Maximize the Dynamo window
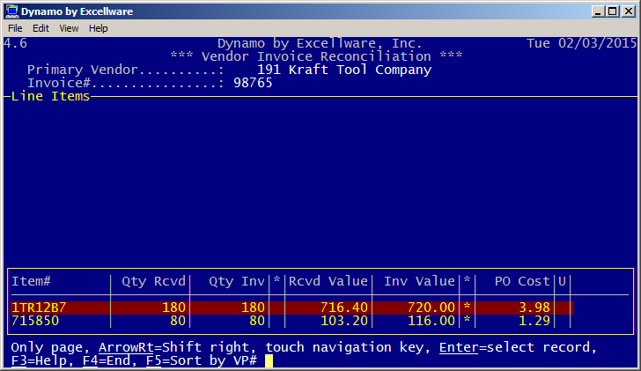The width and height of the screenshot is (641, 371). 613,11
